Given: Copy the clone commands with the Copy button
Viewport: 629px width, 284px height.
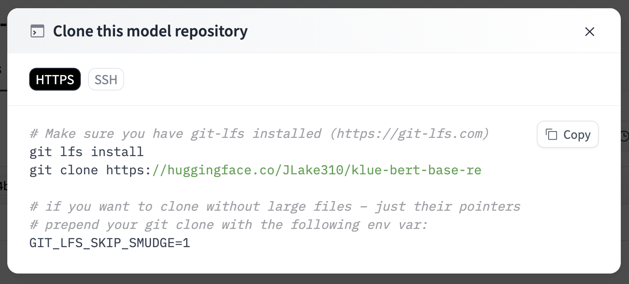Looking at the screenshot, I should click(568, 135).
